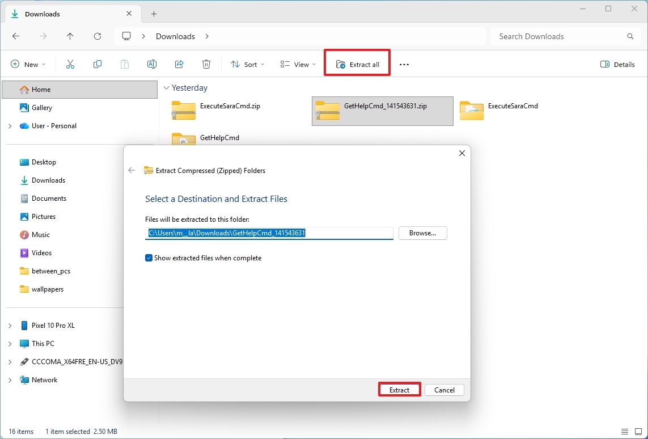This screenshot has width=648, height=439.
Task: Click the Delete trash icon
Action: click(206, 64)
